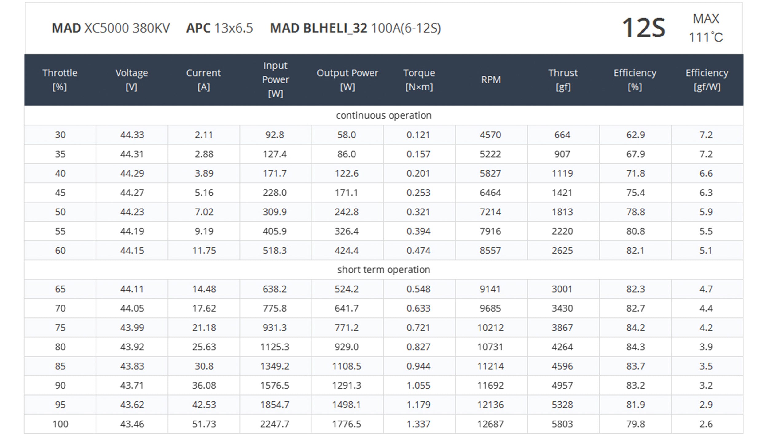The width and height of the screenshot is (768, 438).
Task: Click the MAD XC5000 380KV title text
Action: (x=111, y=28)
